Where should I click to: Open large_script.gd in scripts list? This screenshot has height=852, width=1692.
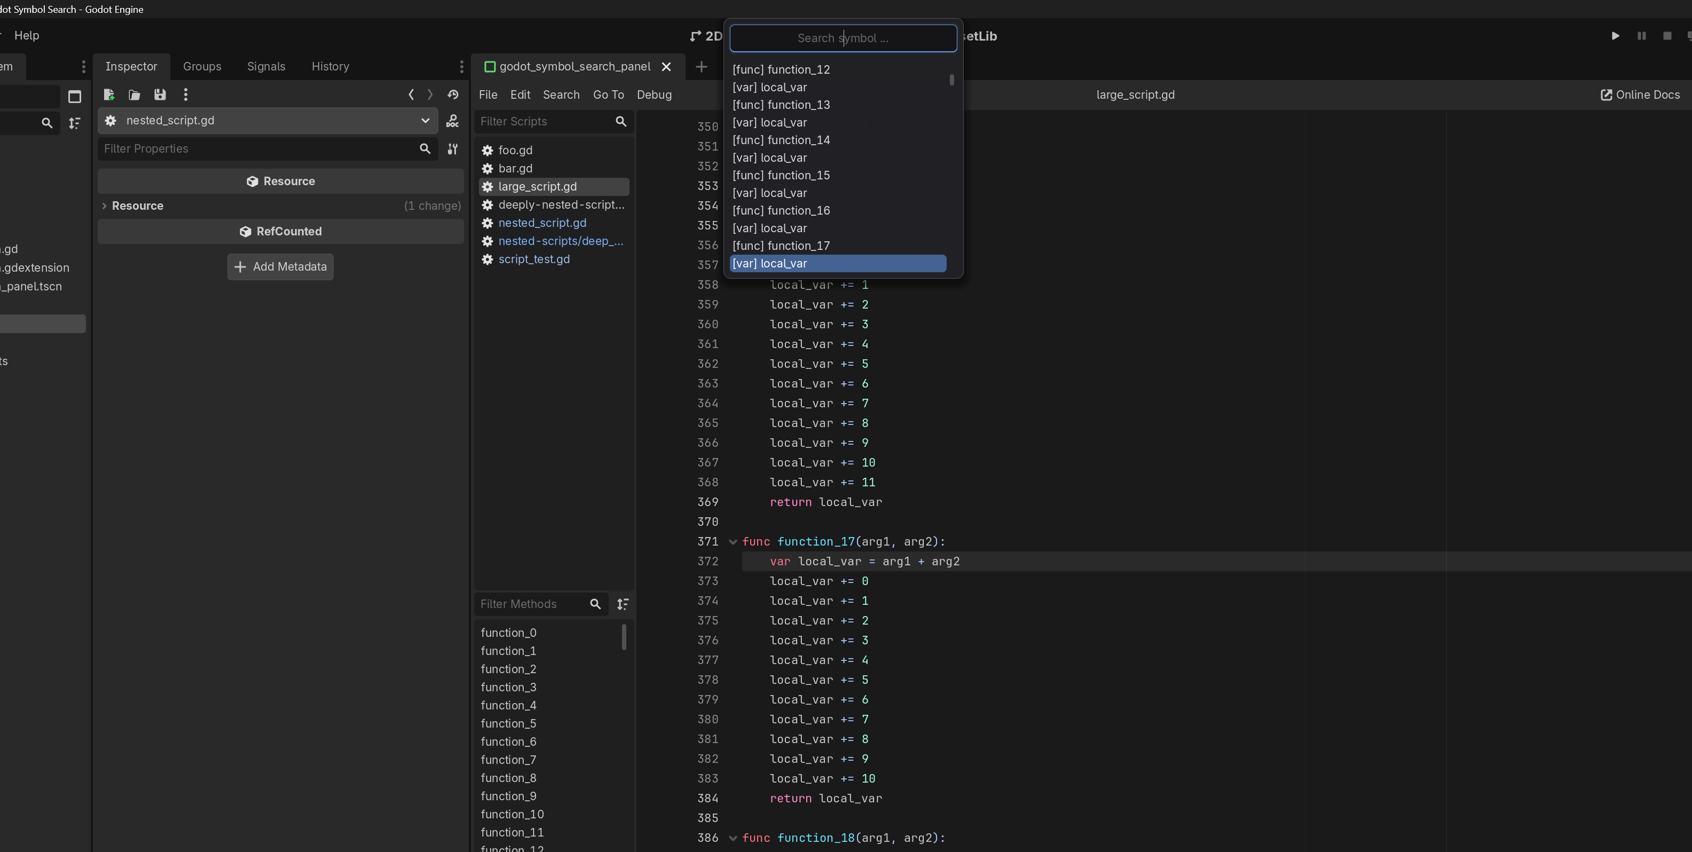(x=554, y=186)
